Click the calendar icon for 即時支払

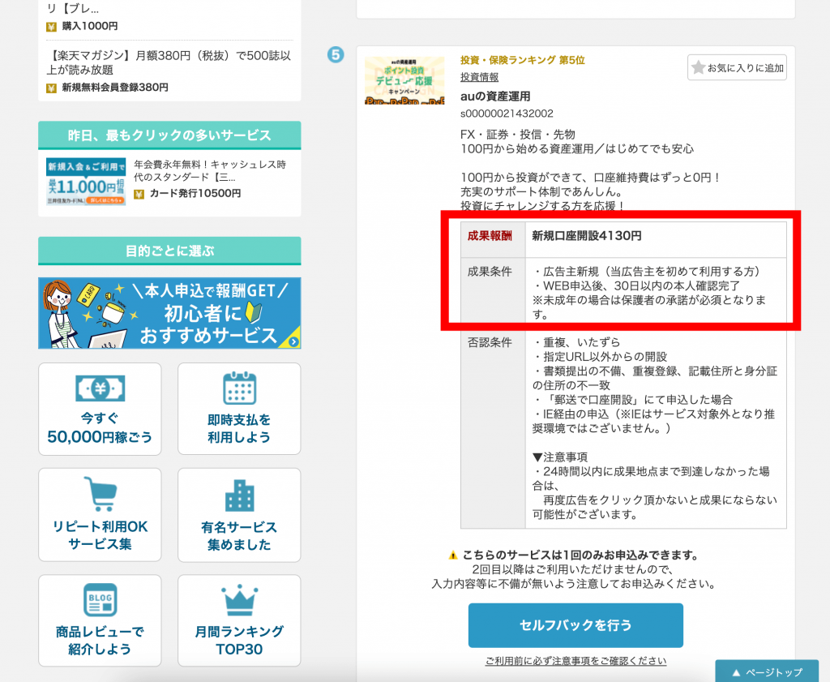(238, 389)
